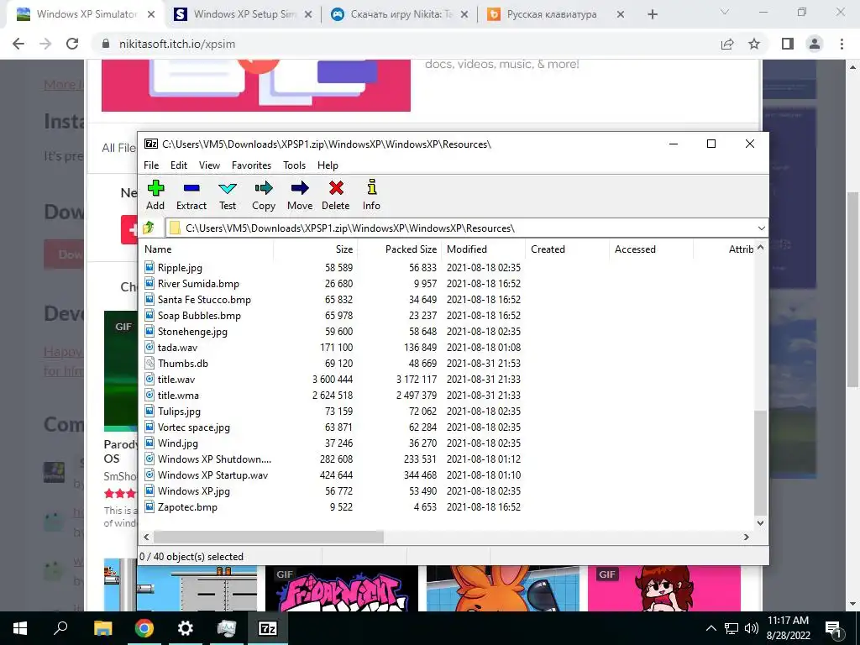Open the Edit menu in 7-Zip

click(x=179, y=165)
